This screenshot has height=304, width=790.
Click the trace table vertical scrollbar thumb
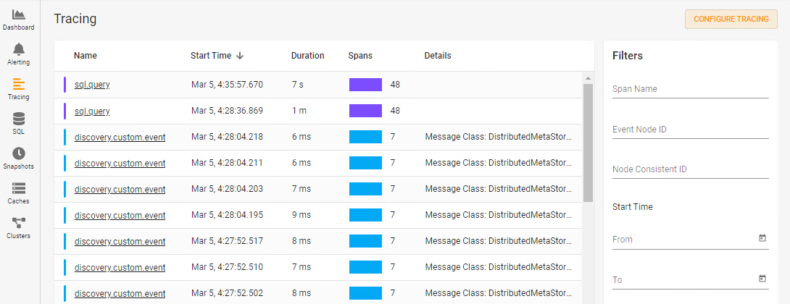click(588, 143)
